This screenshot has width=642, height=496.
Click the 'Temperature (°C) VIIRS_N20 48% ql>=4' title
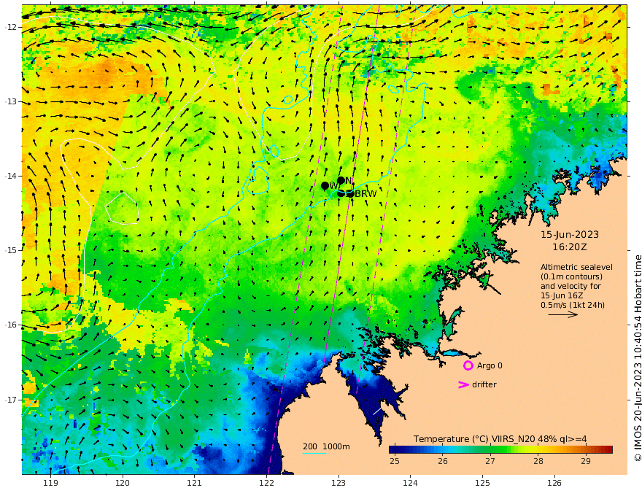coord(500,439)
